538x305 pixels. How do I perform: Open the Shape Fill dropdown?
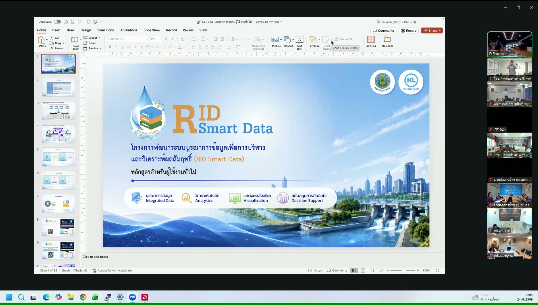tap(354, 39)
